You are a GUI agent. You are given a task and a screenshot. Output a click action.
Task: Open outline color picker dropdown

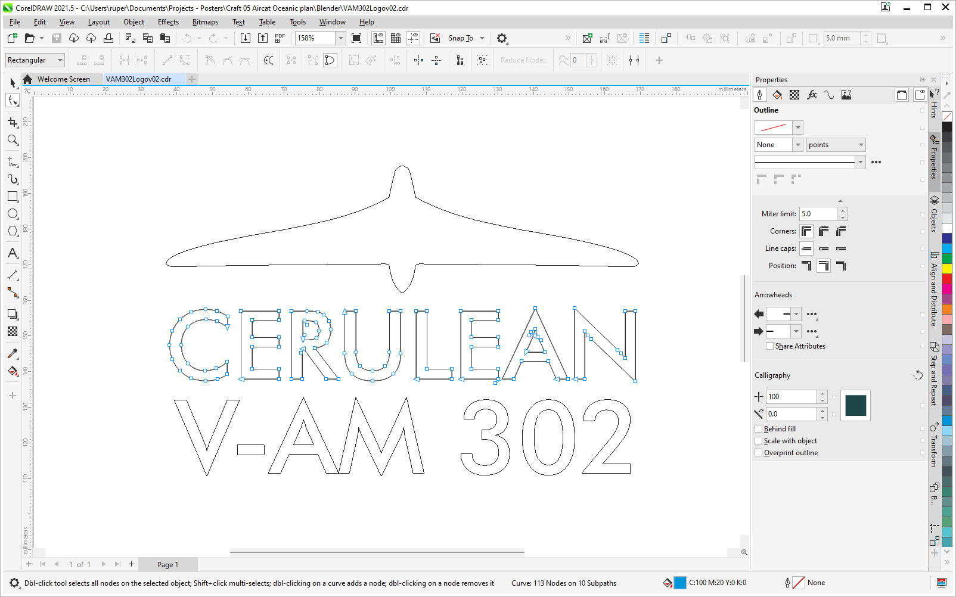(x=798, y=128)
